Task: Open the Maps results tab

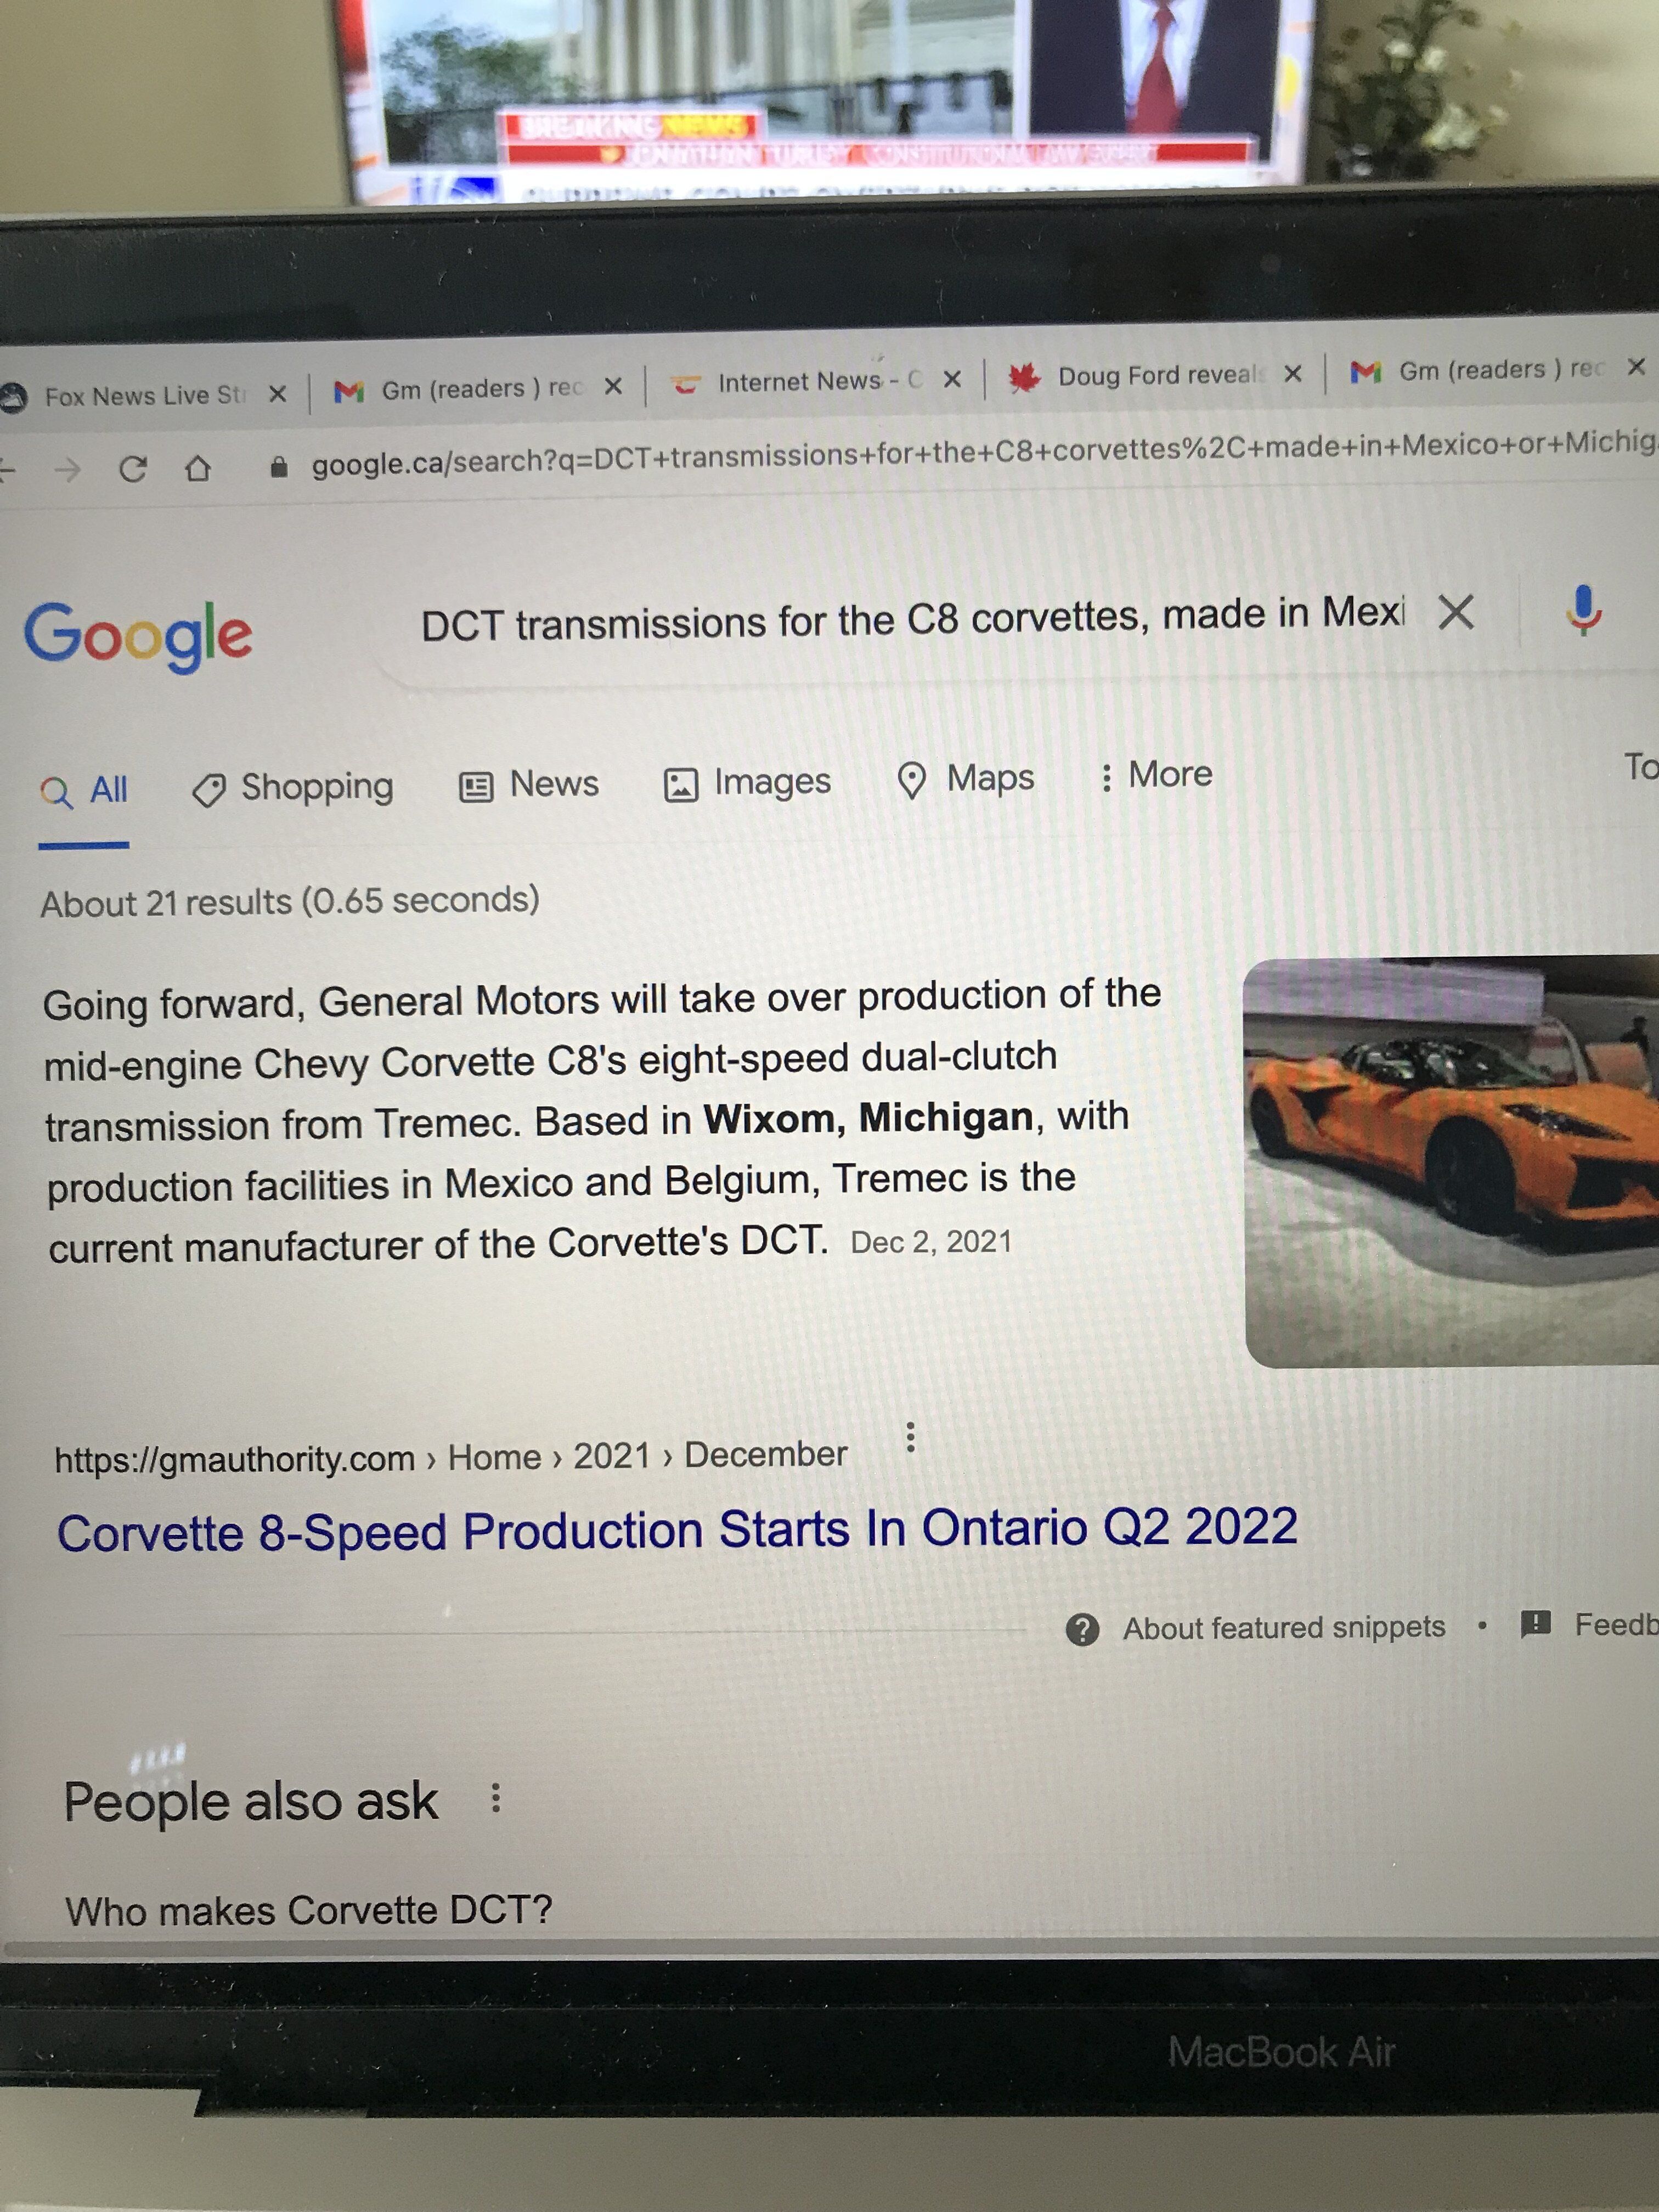Action: pos(965,779)
